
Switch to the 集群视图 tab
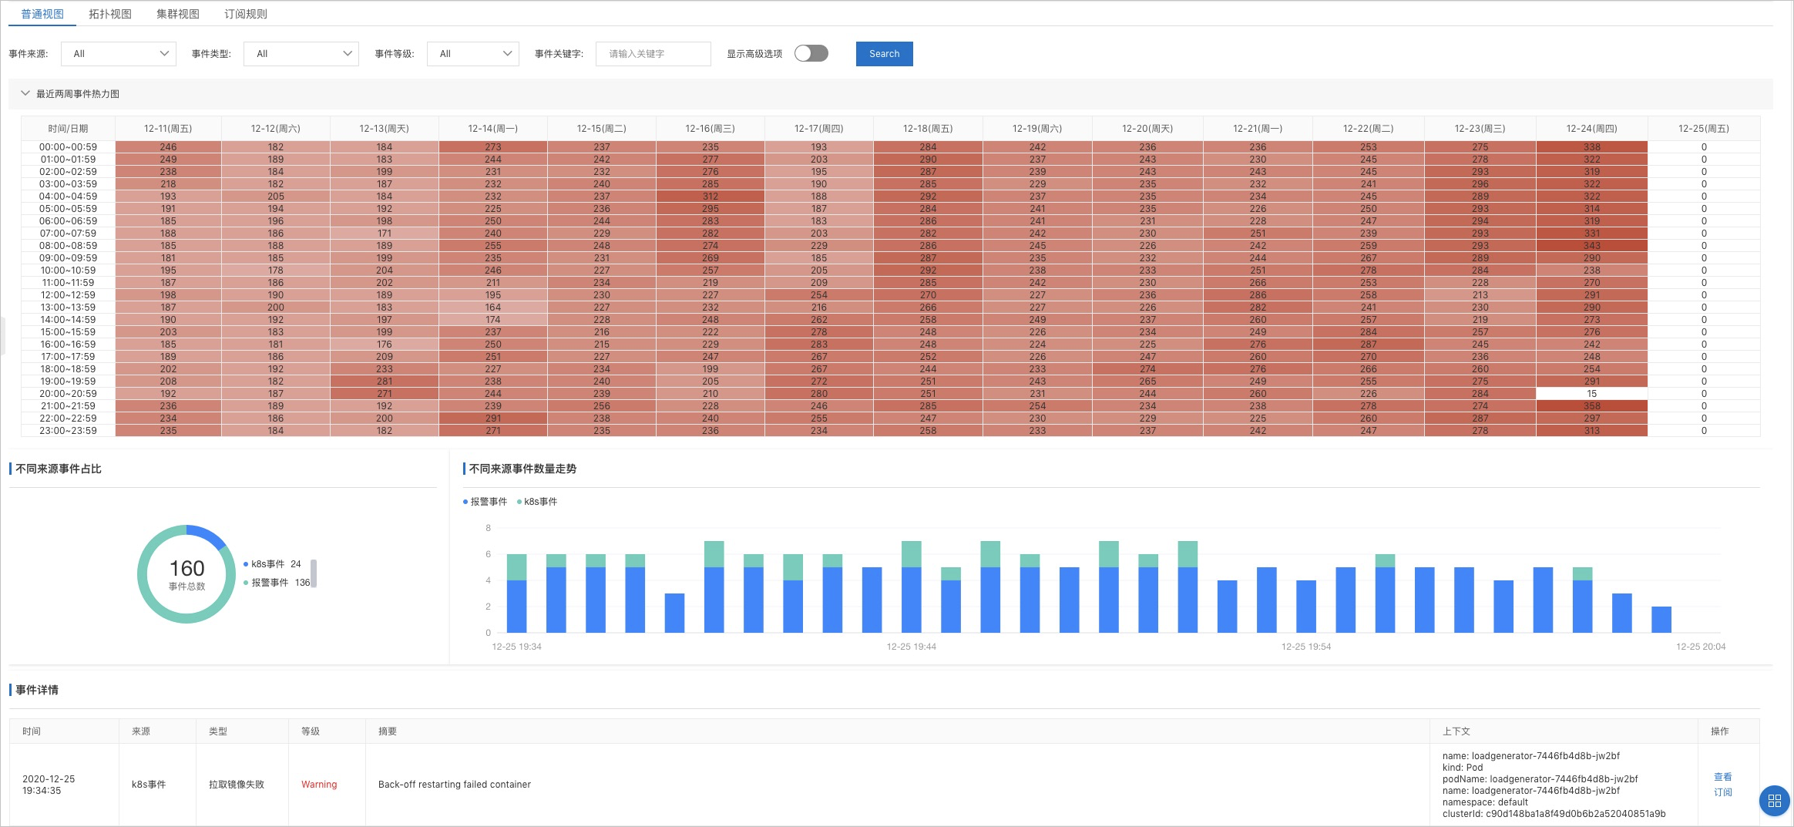pyautogui.click(x=178, y=14)
